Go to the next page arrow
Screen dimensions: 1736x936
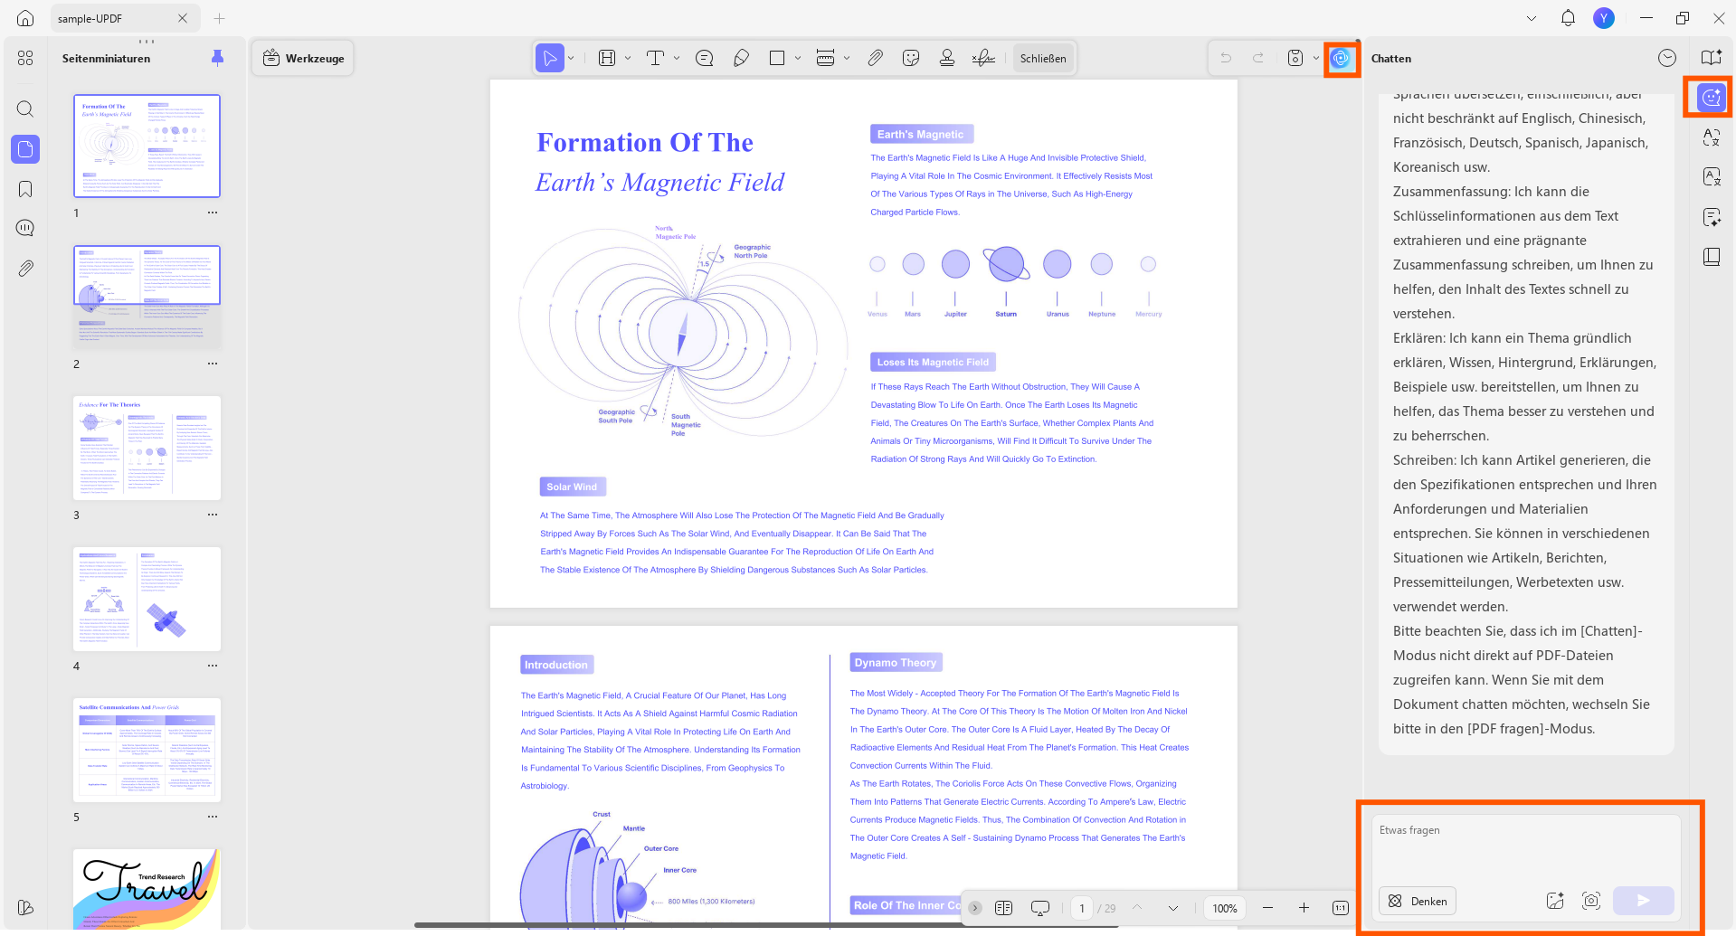click(1173, 908)
